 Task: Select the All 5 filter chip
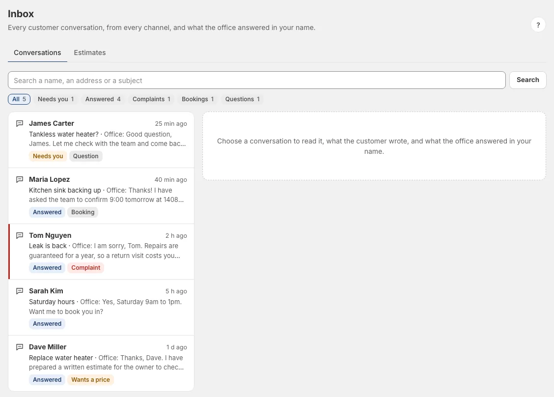click(x=19, y=99)
